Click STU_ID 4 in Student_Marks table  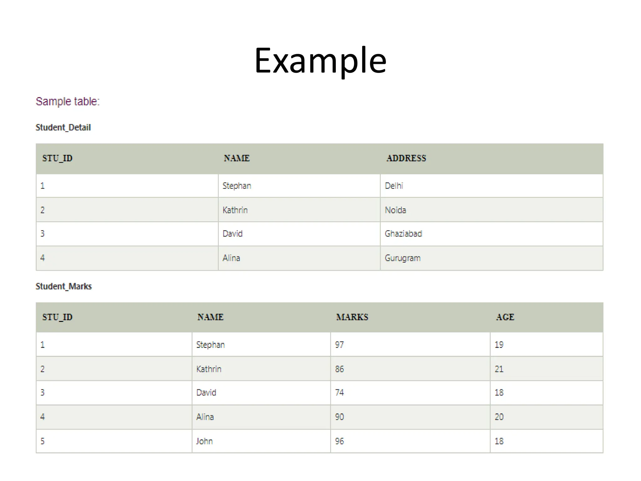click(43, 417)
